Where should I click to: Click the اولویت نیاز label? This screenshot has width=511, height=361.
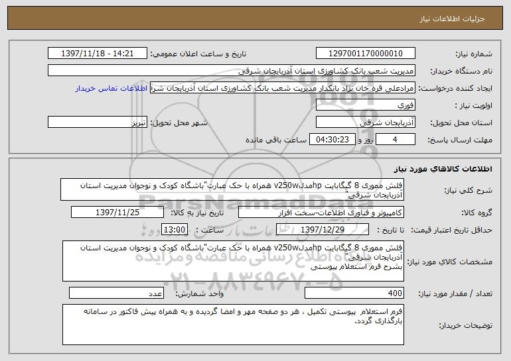474,106
